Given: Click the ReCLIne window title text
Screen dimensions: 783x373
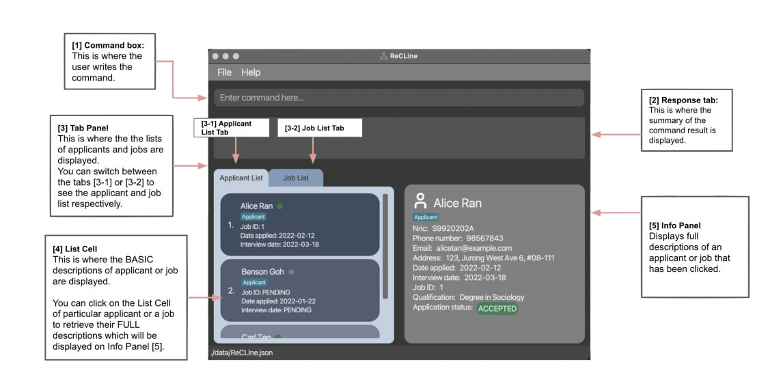Looking at the screenshot, I should tap(404, 57).
